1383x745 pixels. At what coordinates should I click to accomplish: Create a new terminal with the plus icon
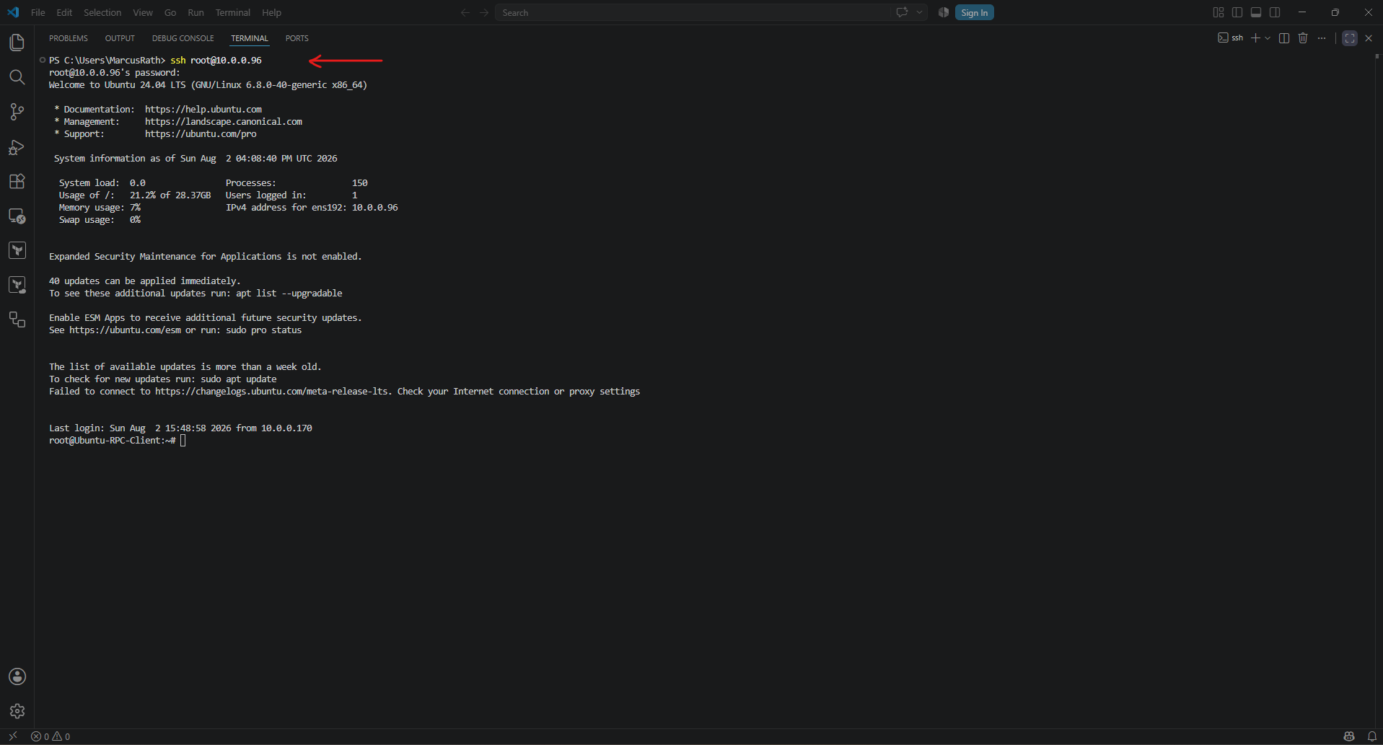coord(1255,38)
